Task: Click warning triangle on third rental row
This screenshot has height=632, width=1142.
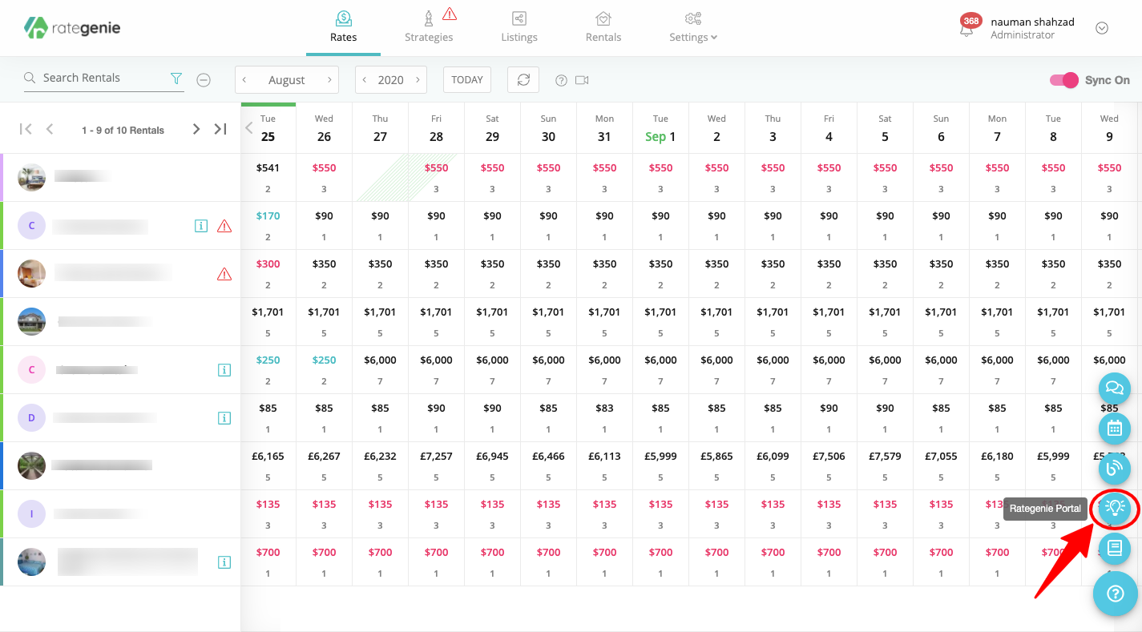Action: click(x=224, y=274)
